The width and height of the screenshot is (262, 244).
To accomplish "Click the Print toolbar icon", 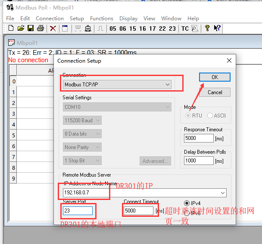I will (41, 29).
